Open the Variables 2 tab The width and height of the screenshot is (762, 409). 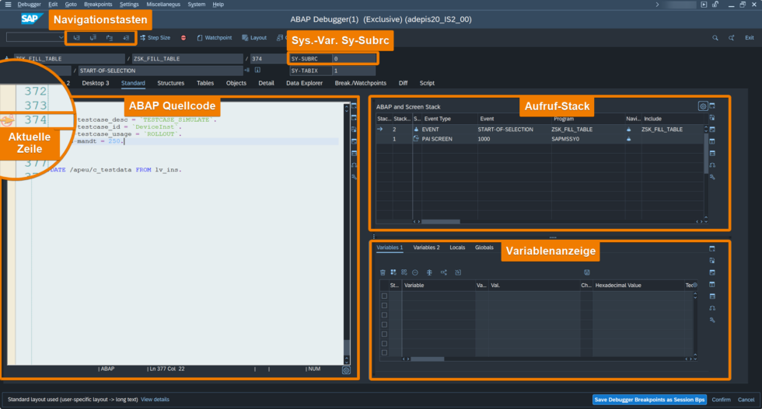426,248
